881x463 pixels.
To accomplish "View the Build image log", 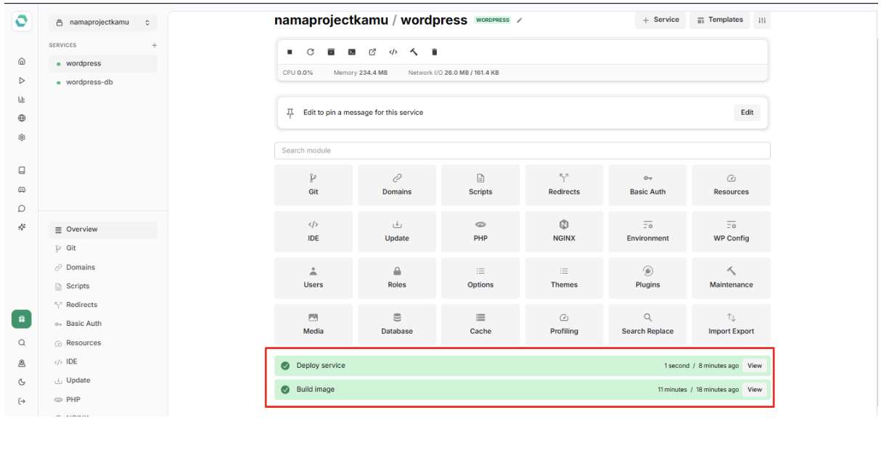I will point(755,390).
